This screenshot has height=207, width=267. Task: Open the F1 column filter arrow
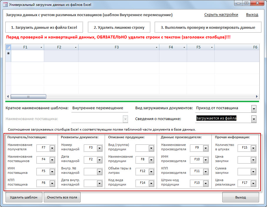coord(41,47)
